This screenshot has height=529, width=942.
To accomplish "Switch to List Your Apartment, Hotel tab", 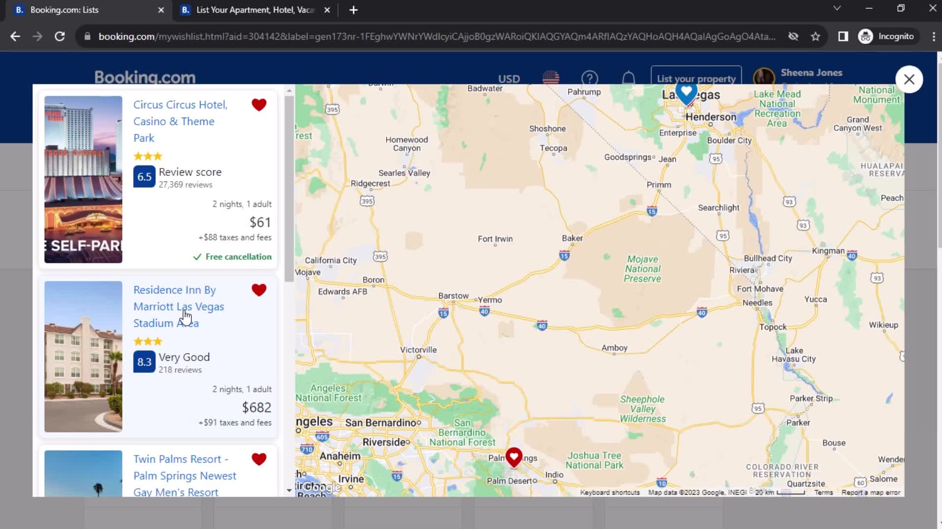I will pyautogui.click(x=254, y=10).
